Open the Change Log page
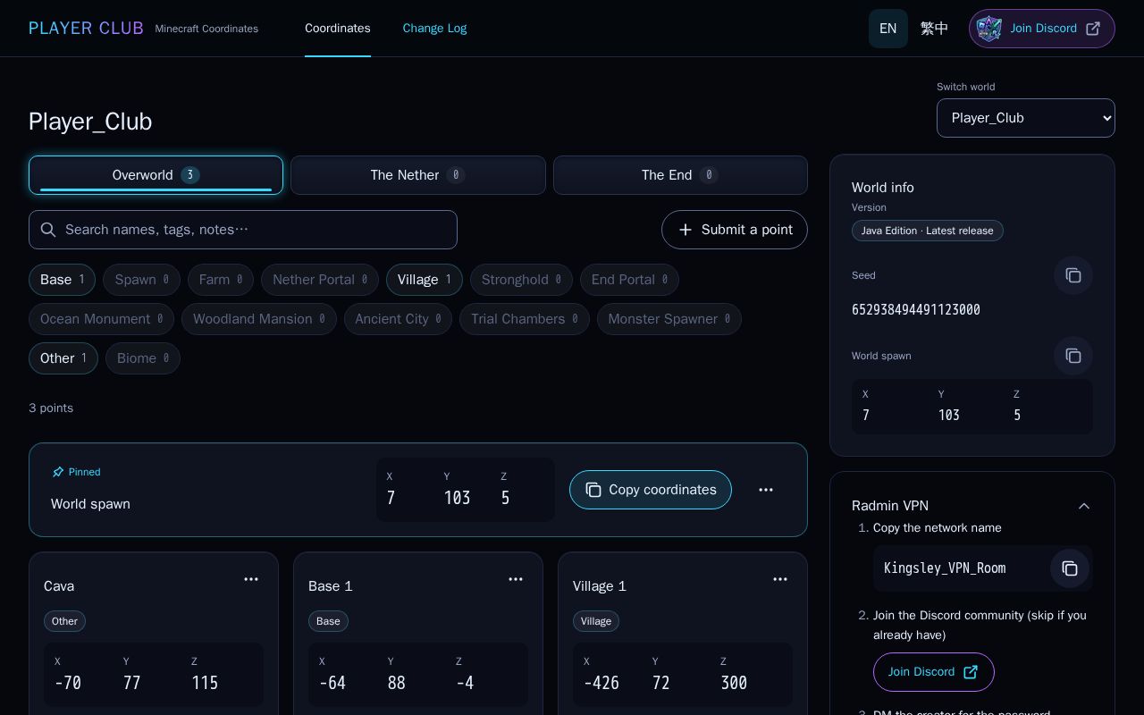Image resolution: width=1144 pixels, height=715 pixels. 434,29
